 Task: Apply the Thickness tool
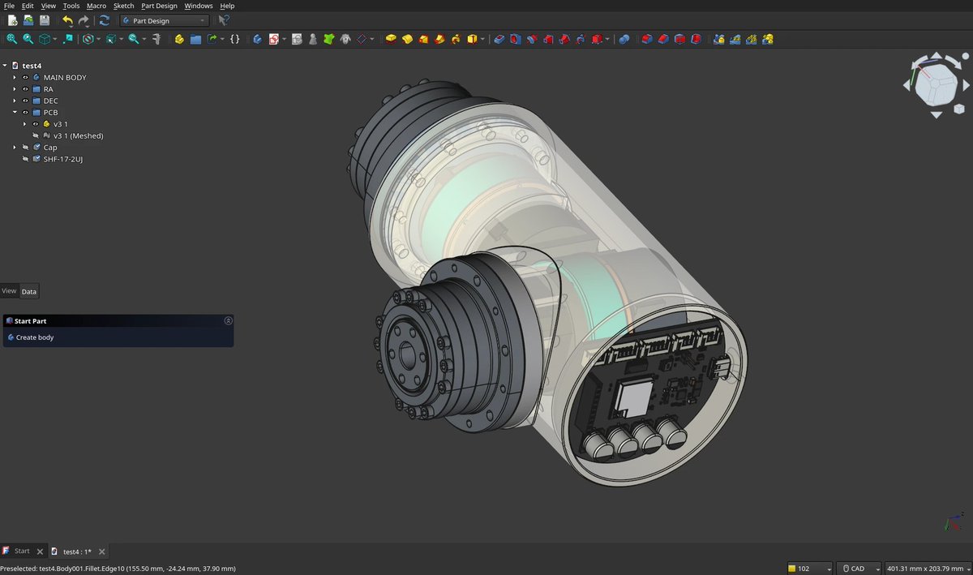[x=696, y=38]
